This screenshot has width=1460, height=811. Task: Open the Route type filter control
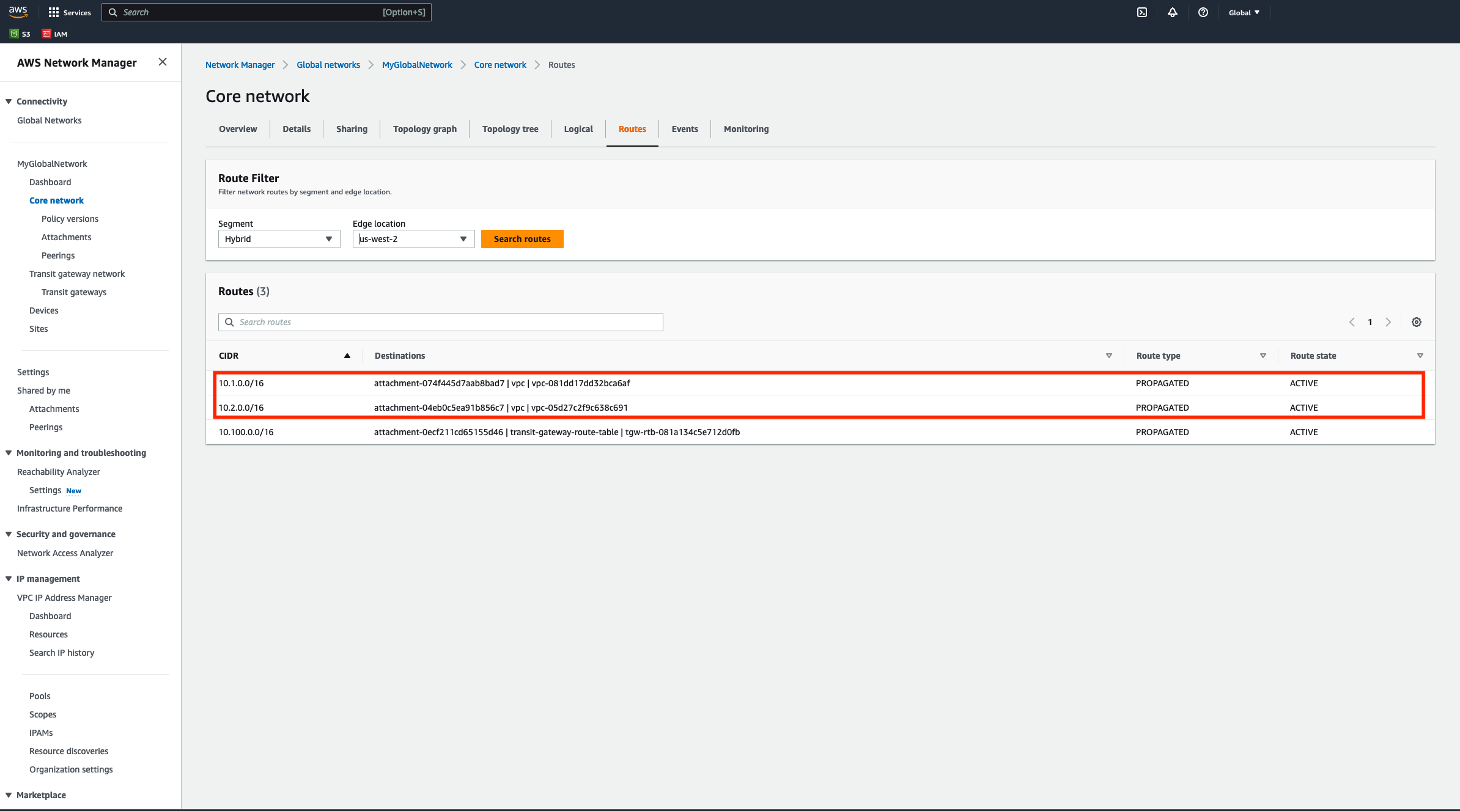[1263, 355]
